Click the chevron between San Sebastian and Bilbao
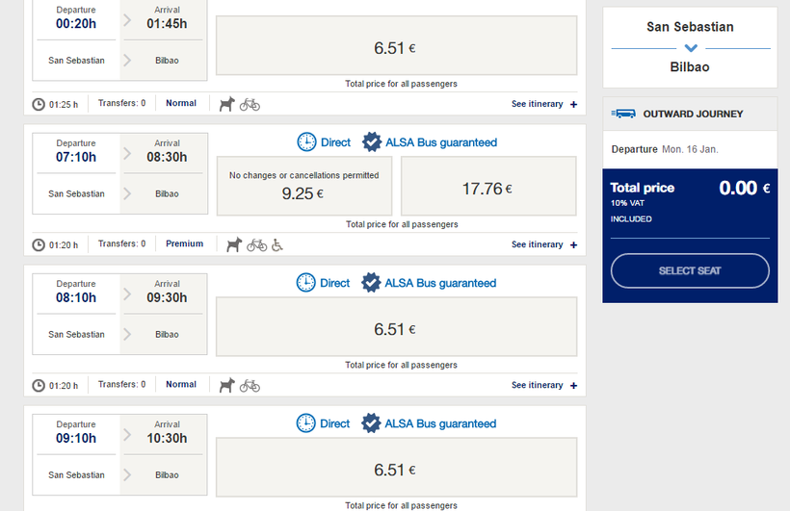Screen dimensions: 790x511 coord(690,48)
